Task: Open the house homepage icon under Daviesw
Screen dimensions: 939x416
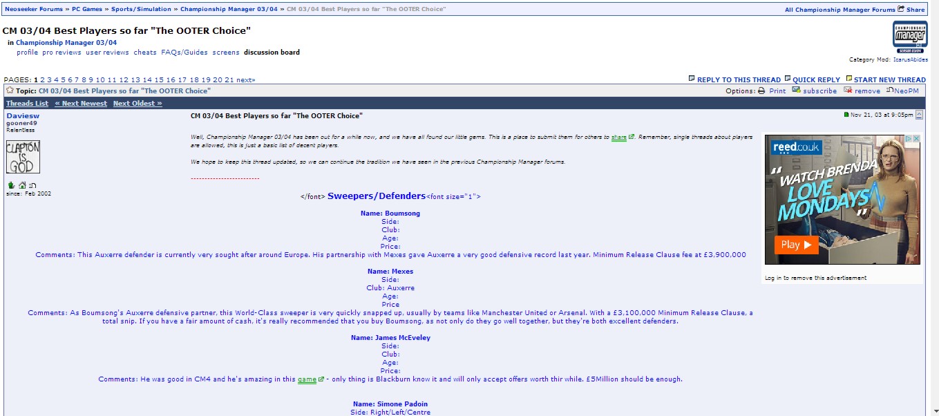Action: pos(22,185)
